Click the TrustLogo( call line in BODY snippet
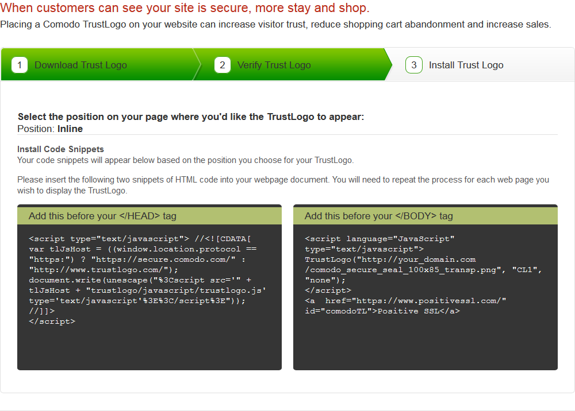575x411 pixels. pyautogui.click(x=390, y=259)
